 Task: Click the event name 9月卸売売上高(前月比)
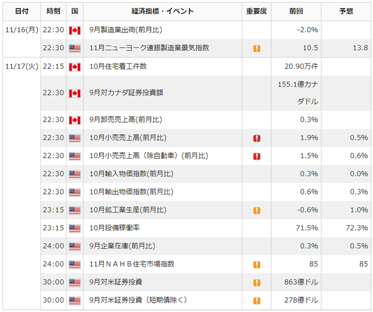[x=126, y=120]
